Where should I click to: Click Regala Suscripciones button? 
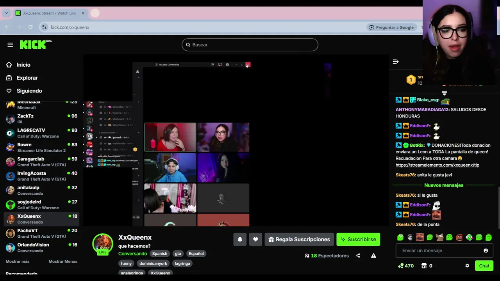pos(299,239)
